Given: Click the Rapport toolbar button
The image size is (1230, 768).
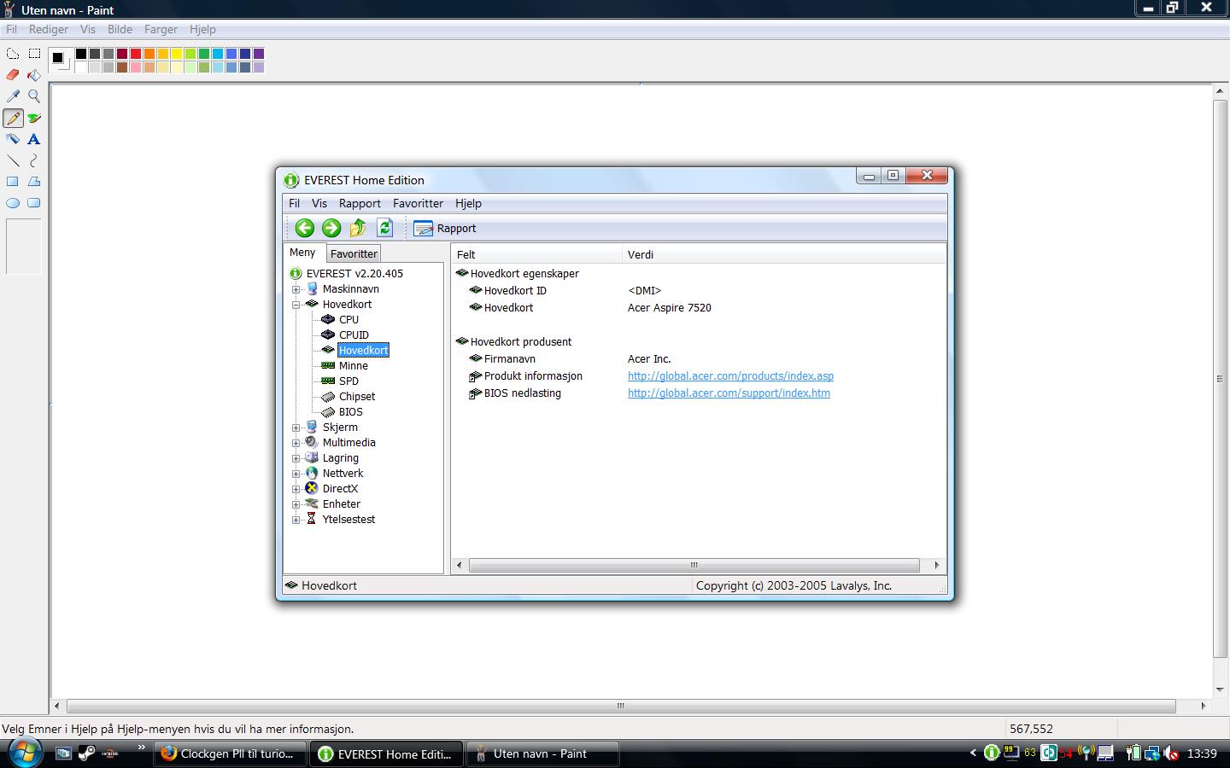Looking at the screenshot, I should point(445,228).
